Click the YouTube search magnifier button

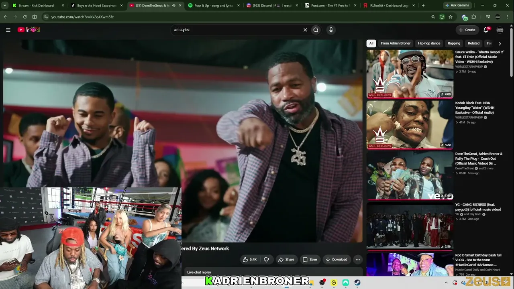tap(316, 30)
